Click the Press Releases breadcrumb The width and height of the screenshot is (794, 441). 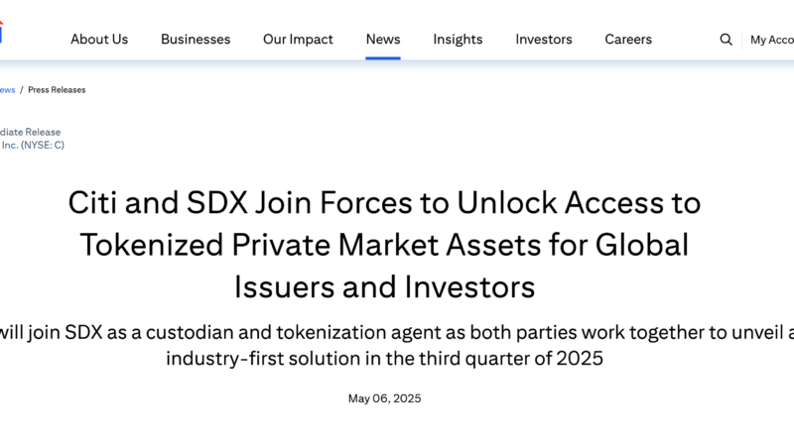tap(57, 90)
